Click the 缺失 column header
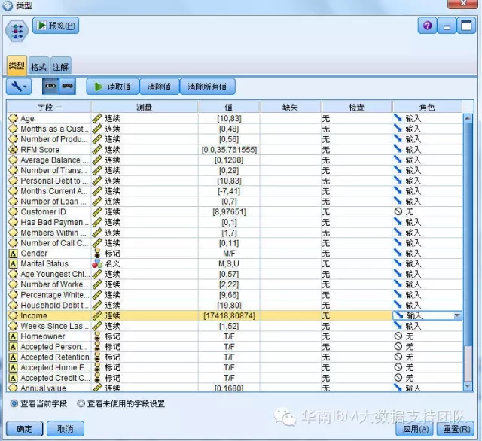Viewport: 482px width, 441px height. tap(290, 107)
